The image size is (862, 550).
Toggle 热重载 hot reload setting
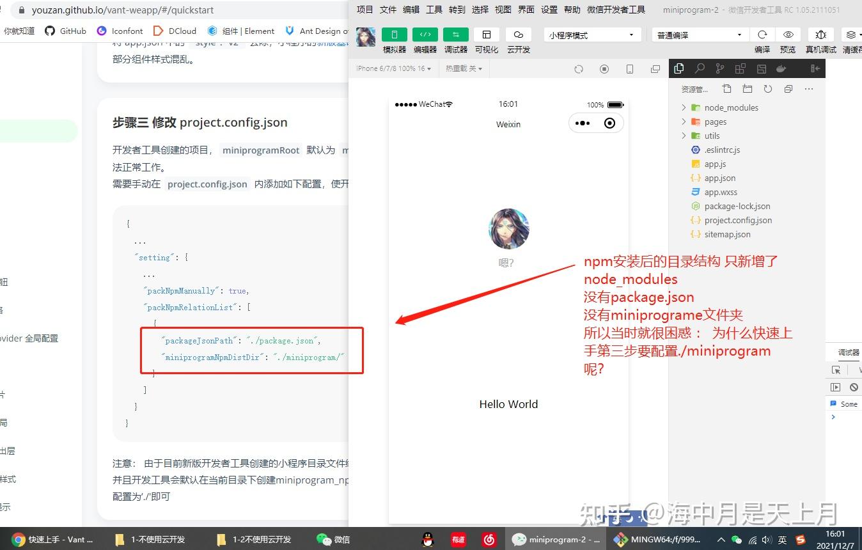click(x=463, y=68)
